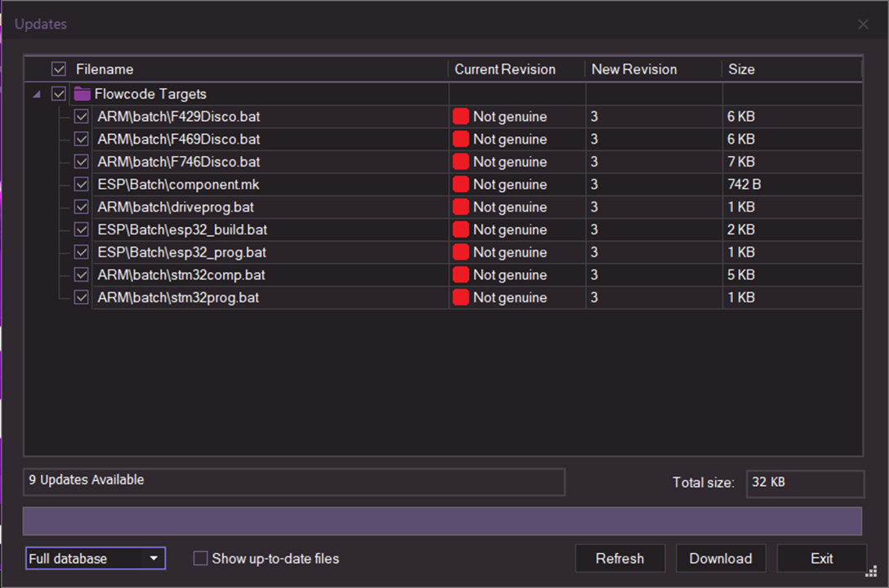This screenshot has width=889, height=588.
Task: Select the Flowcode Targets folder row label
Action: point(150,94)
